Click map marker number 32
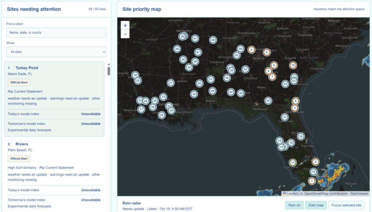 click(194, 94)
